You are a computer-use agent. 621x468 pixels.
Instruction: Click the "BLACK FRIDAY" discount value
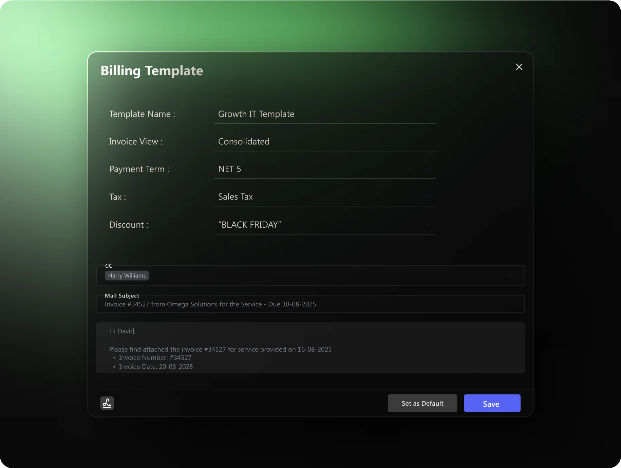click(x=249, y=225)
